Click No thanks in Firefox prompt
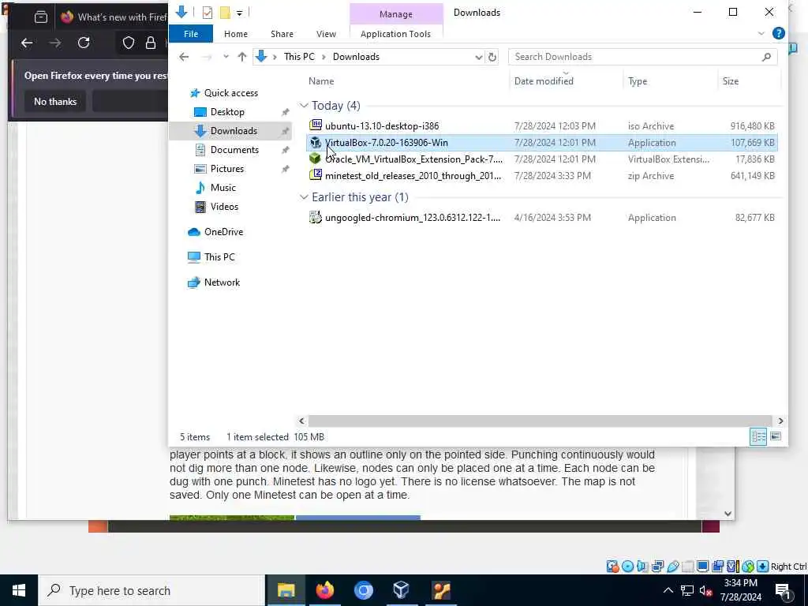This screenshot has height=606, width=808. (x=55, y=102)
